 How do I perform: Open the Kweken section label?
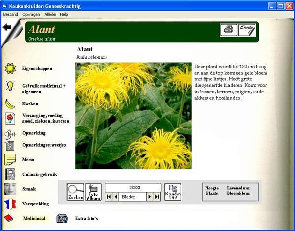pos(30,103)
